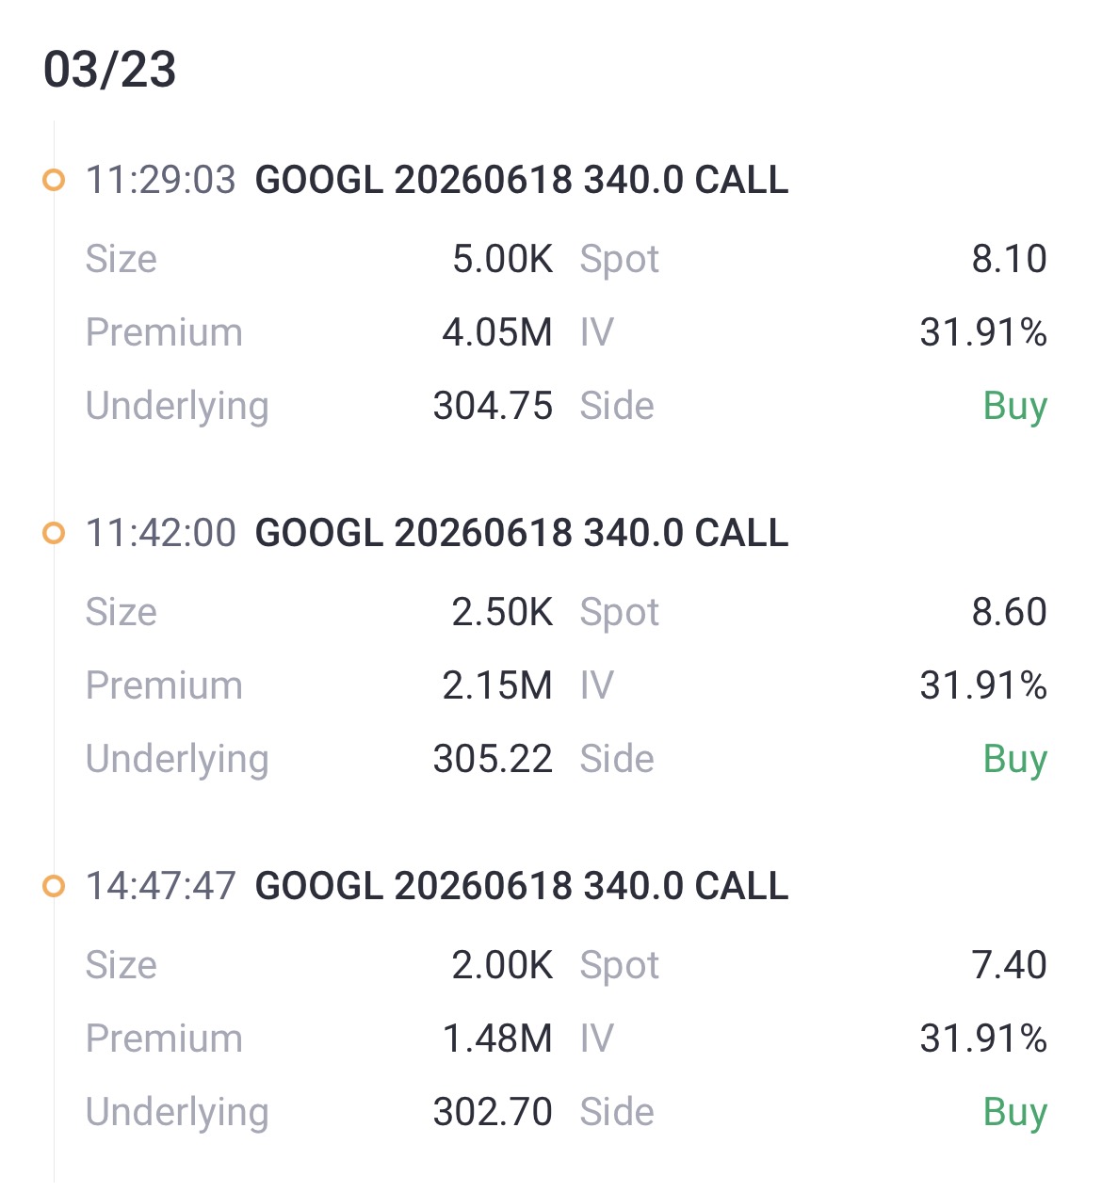This screenshot has height=1192, width=1102.
Task: Click the orange marker beside 14:47:47
Action: tap(54, 886)
